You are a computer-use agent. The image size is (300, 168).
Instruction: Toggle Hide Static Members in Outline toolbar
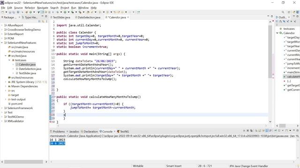click(x=287, y=21)
